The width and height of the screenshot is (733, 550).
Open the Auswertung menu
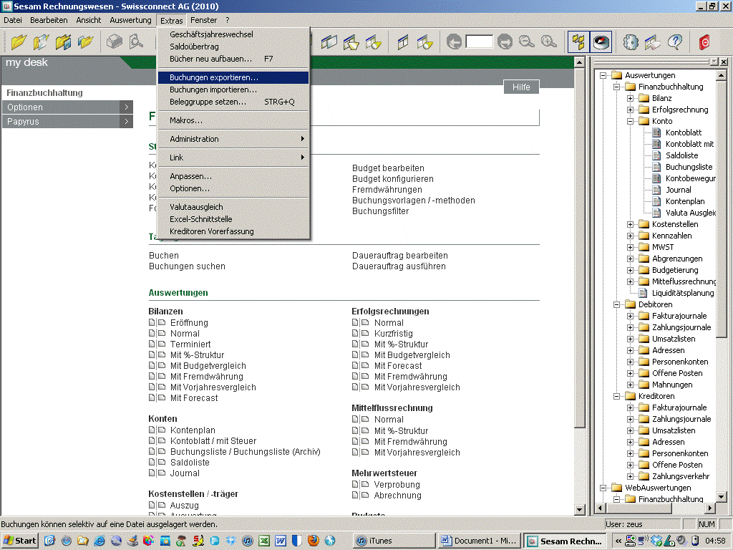click(x=130, y=20)
